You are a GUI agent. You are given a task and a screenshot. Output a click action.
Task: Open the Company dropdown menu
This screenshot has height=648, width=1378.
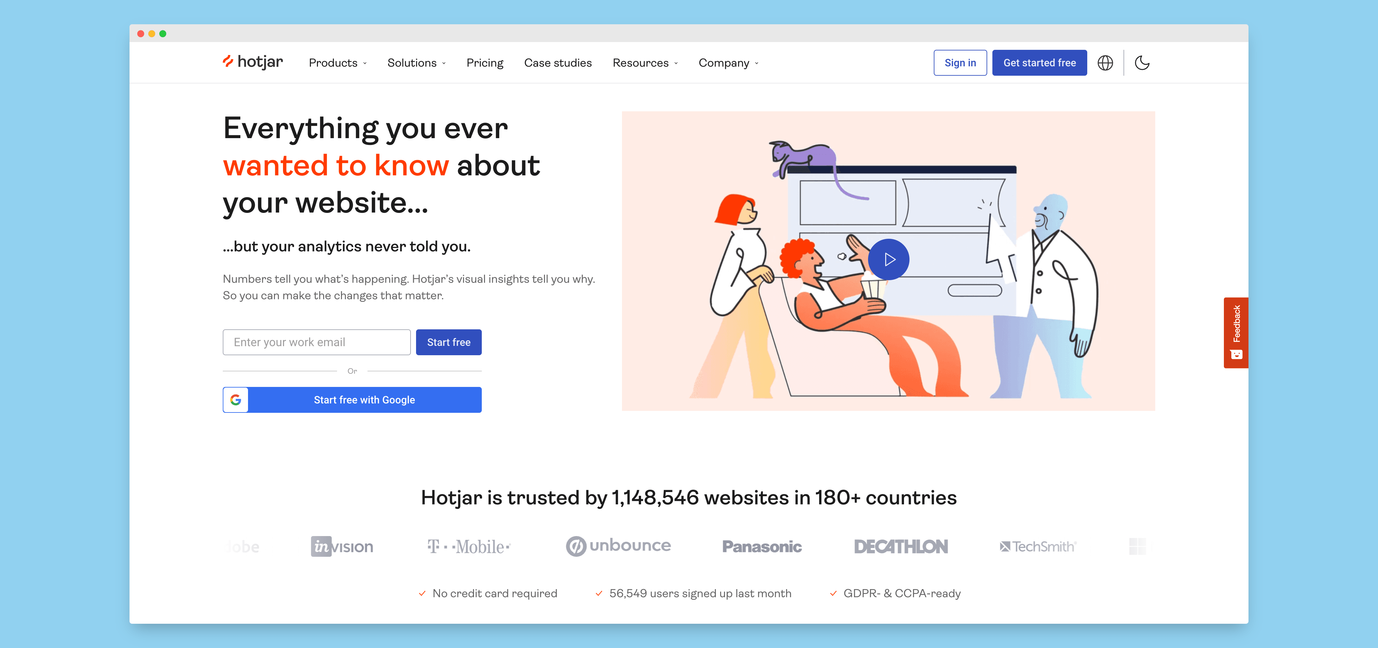tap(729, 63)
